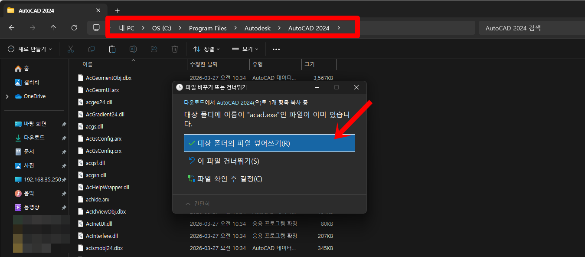Click the chevron after 내 PC
Viewport: 585px width, 257px height.
(x=143, y=28)
